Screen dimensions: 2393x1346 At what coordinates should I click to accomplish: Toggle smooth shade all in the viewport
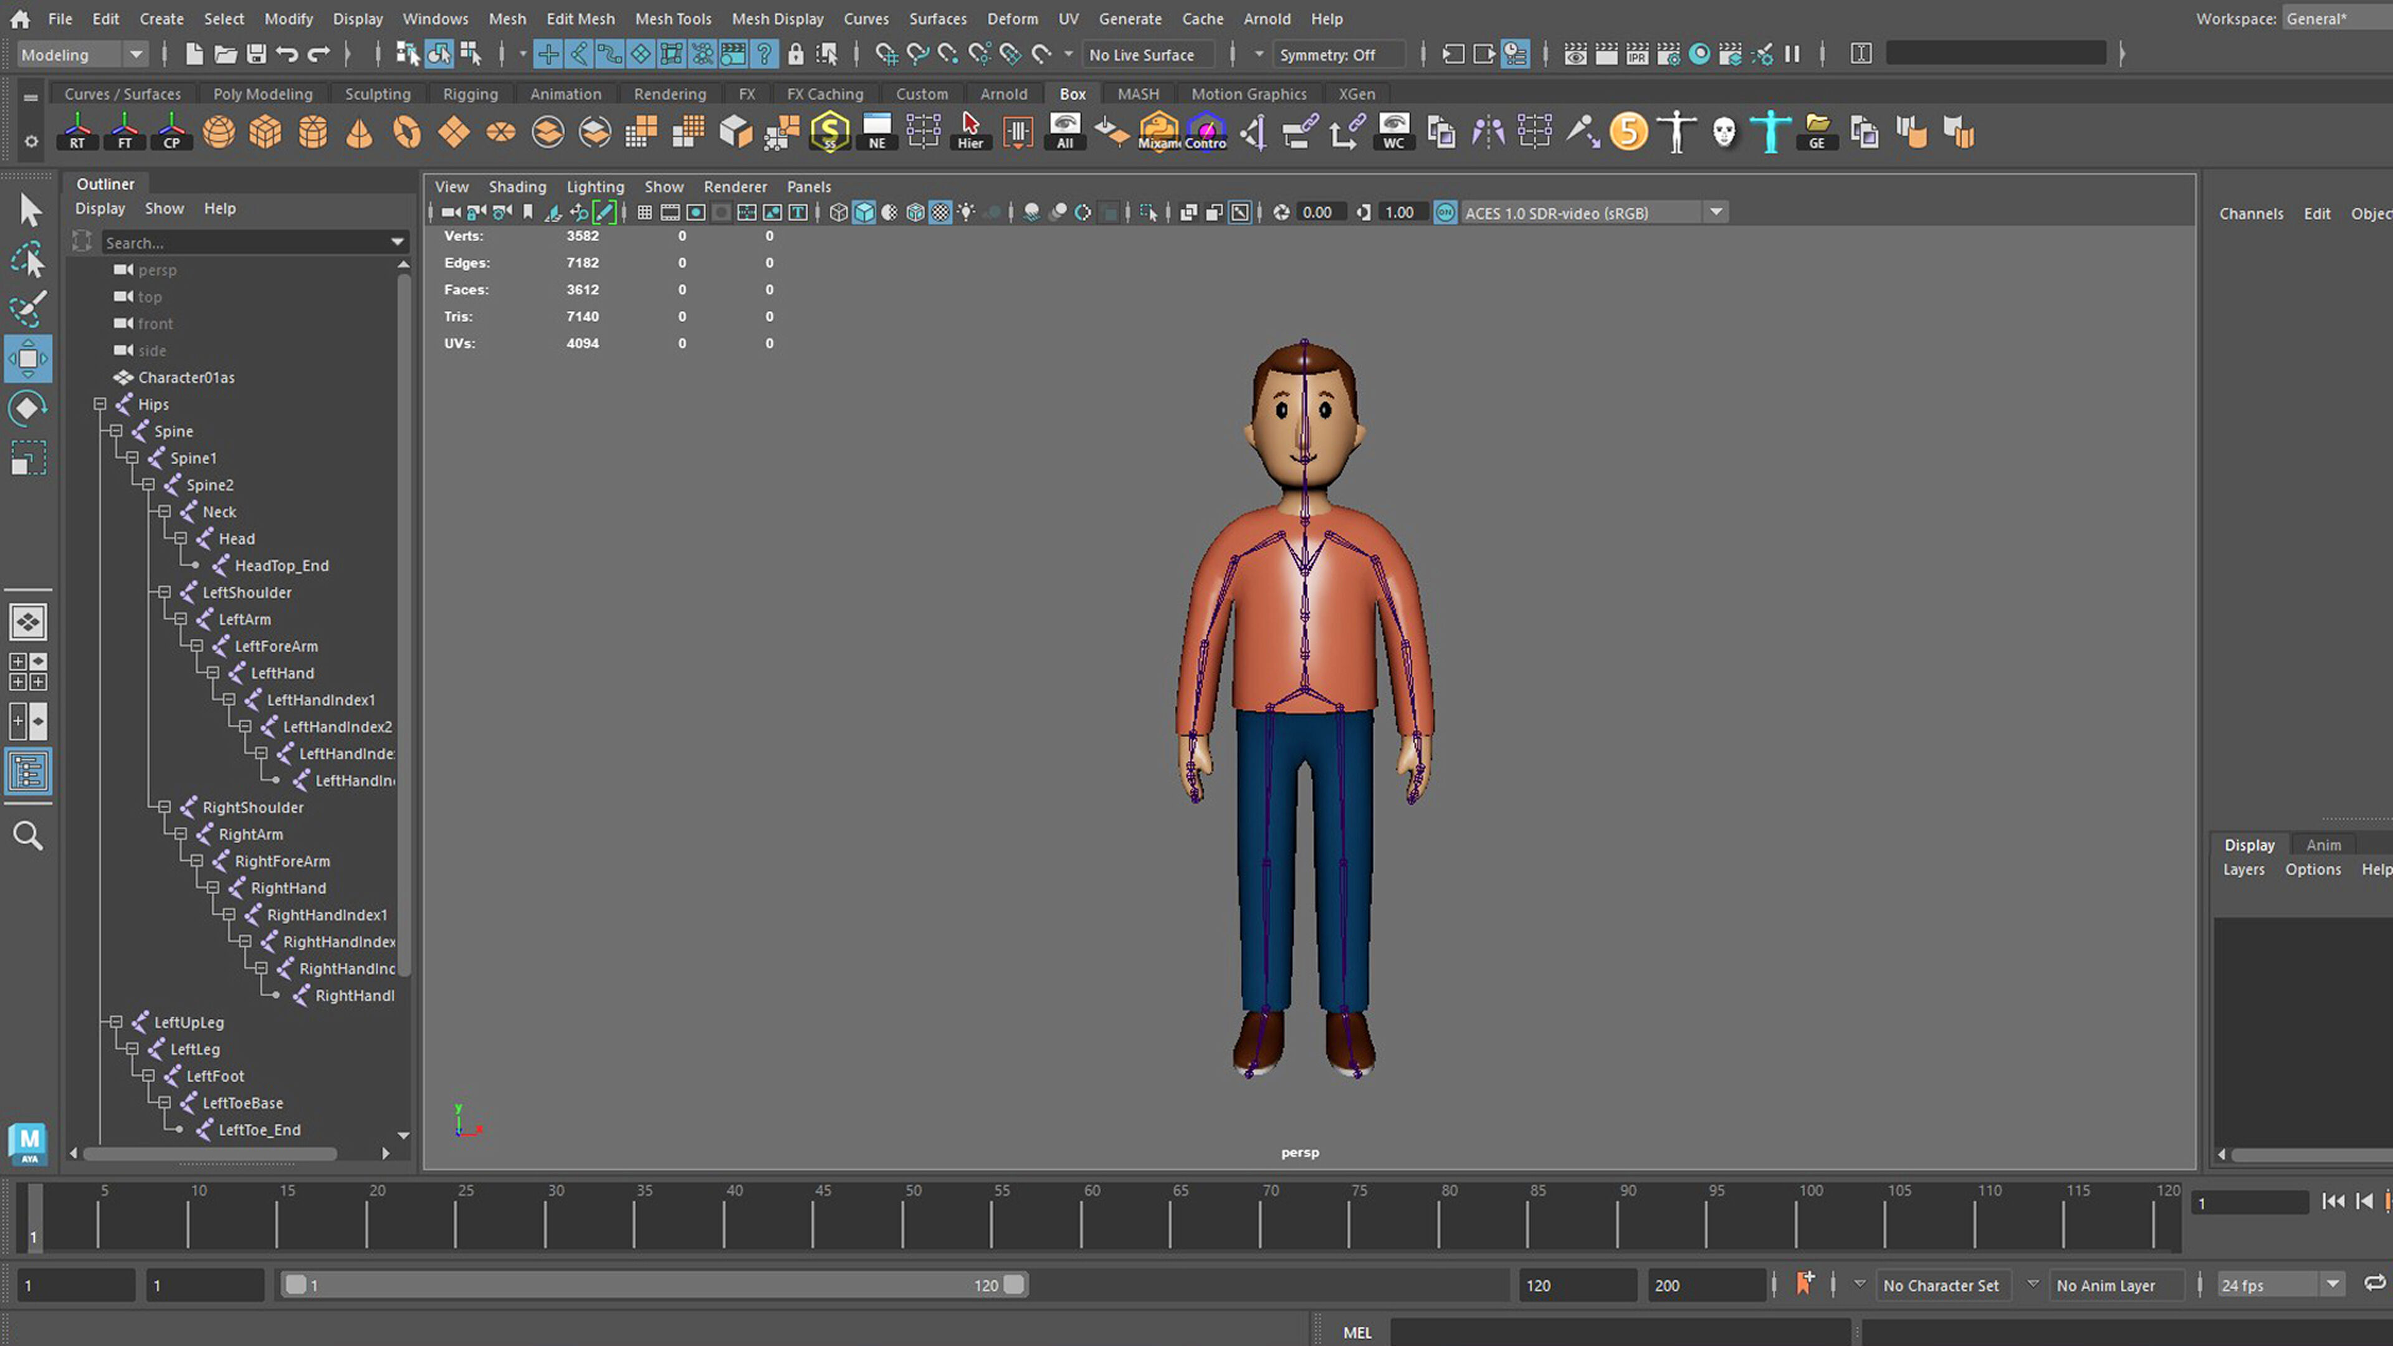pyautogui.click(x=864, y=212)
